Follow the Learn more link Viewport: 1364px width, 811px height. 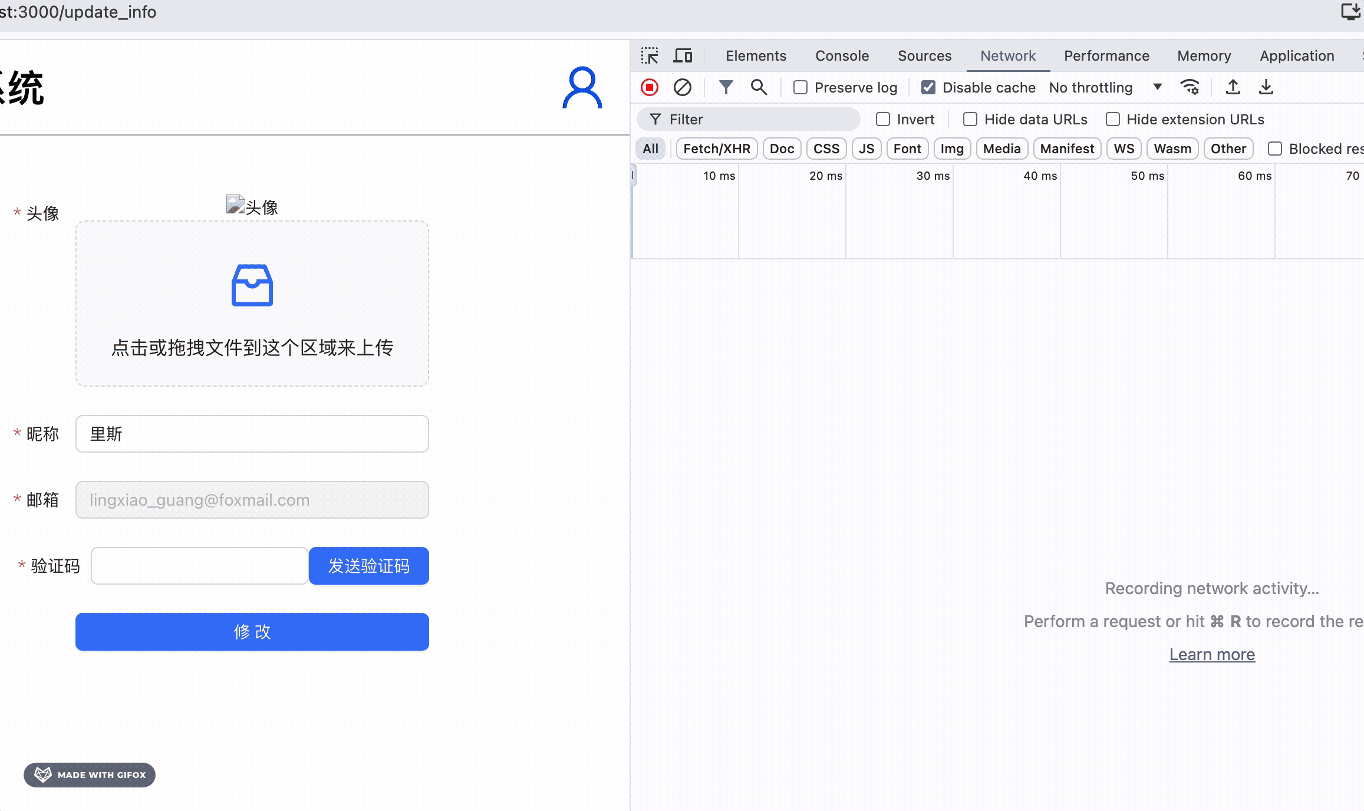point(1212,654)
